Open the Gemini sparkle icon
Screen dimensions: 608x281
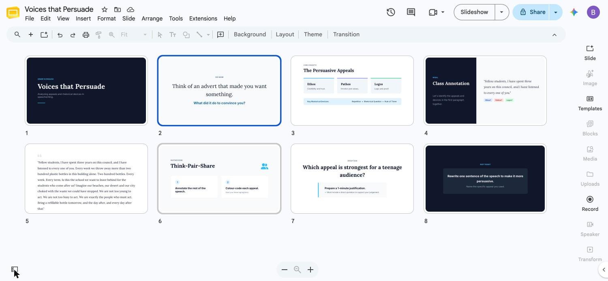click(574, 12)
